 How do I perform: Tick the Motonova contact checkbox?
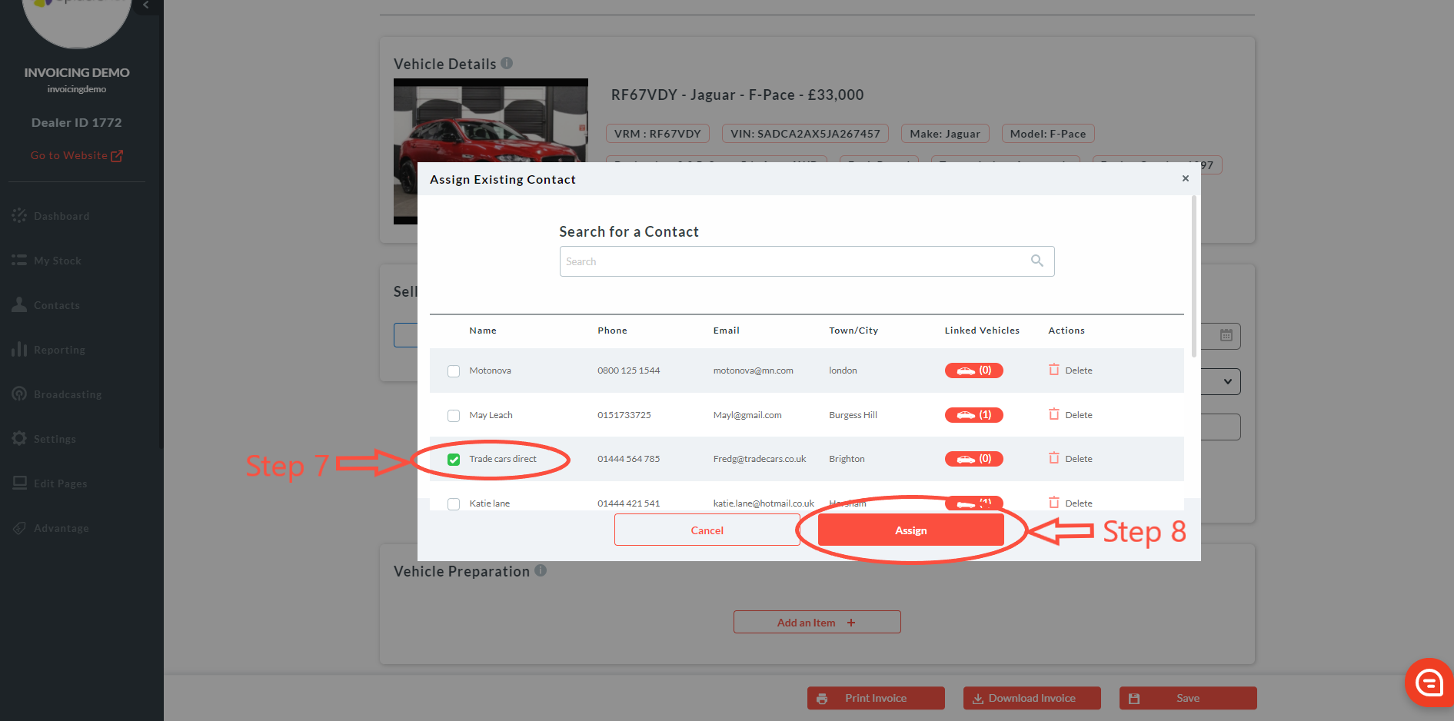point(454,371)
